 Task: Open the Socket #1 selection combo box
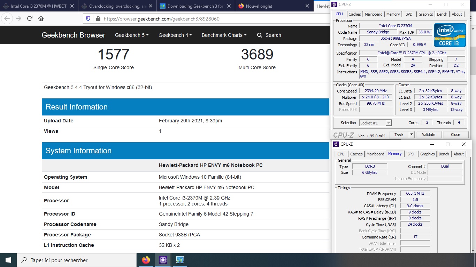tap(375, 123)
